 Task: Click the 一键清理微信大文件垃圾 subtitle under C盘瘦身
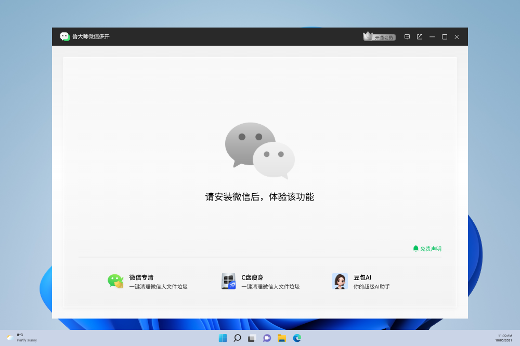tap(271, 286)
